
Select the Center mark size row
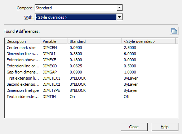tap(91, 48)
